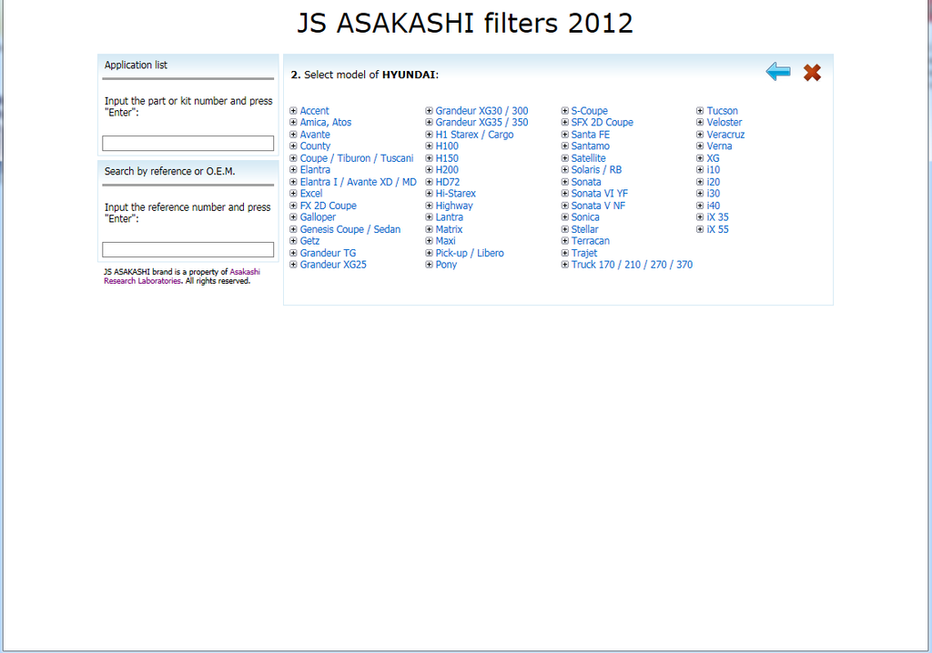Choose the Sonica model link
Screen dimensions: 932x653
[x=585, y=216]
